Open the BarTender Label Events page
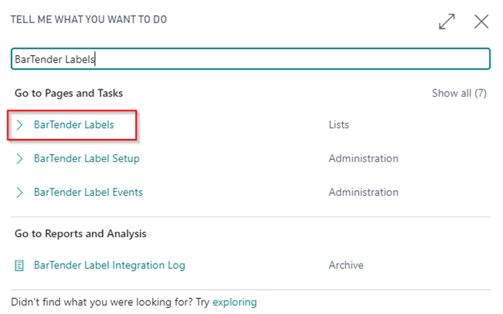 [88, 193]
